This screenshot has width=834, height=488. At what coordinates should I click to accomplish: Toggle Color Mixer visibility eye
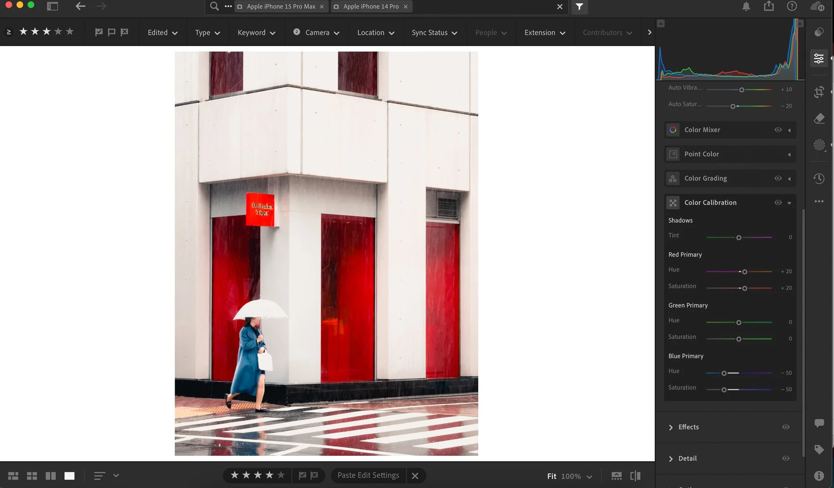point(778,130)
